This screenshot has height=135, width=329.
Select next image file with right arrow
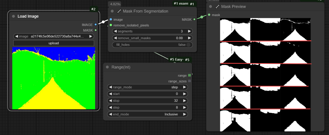point(91,36)
